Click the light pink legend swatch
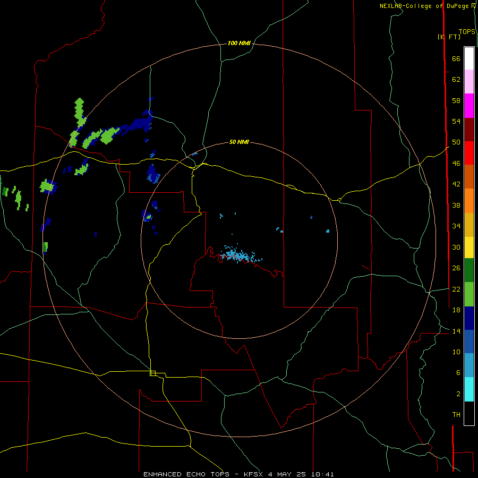Image resolution: width=478 pixels, height=478 pixels. (469, 81)
